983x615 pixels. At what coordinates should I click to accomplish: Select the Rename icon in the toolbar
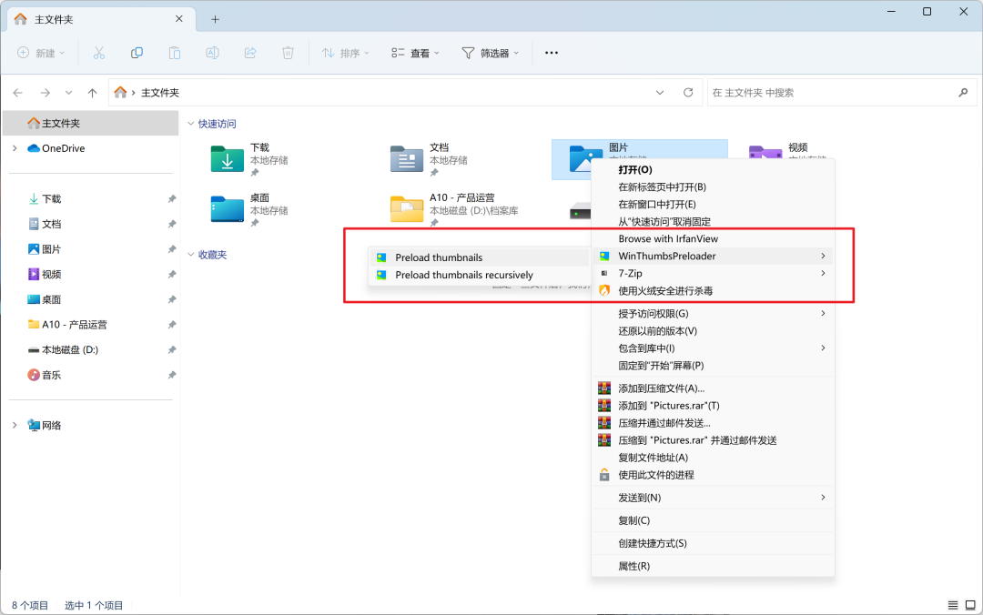click(212, 53)
